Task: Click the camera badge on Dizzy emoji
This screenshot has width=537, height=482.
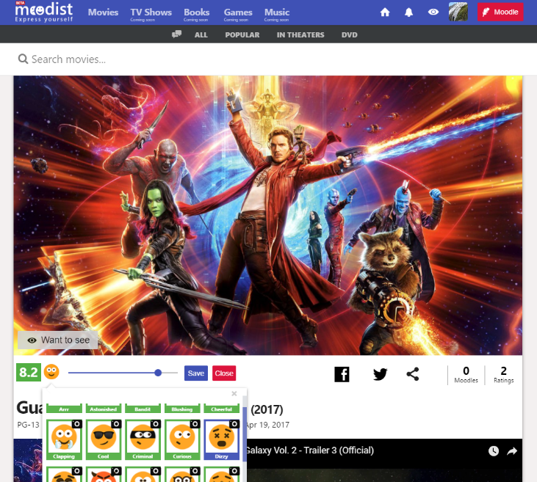Action: pos(234,424)
